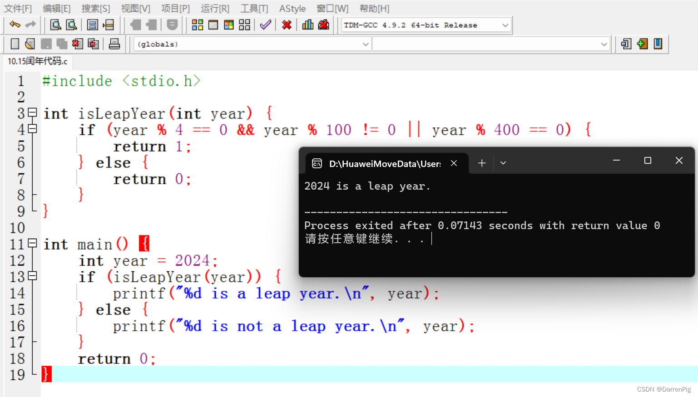Click the Undo arrow icon
The image size is (698, 397).
click(x=15, y=25)
